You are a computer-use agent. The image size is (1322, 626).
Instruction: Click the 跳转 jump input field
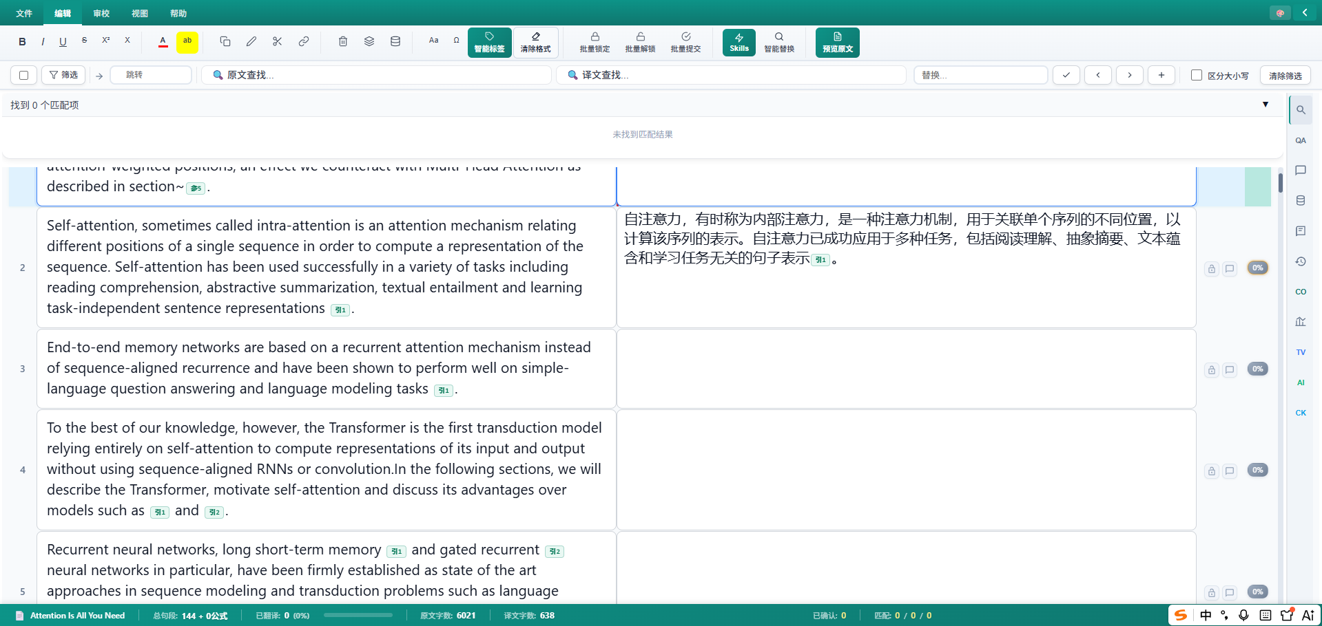151,75
